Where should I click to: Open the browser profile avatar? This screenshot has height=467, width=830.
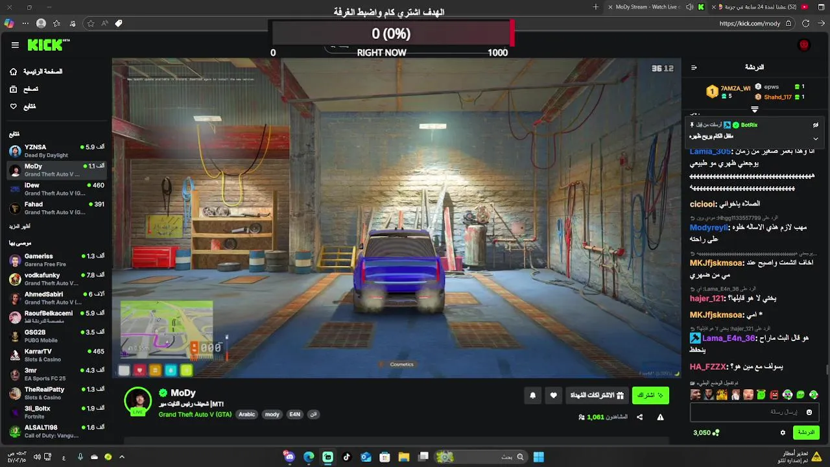[41, 23]
